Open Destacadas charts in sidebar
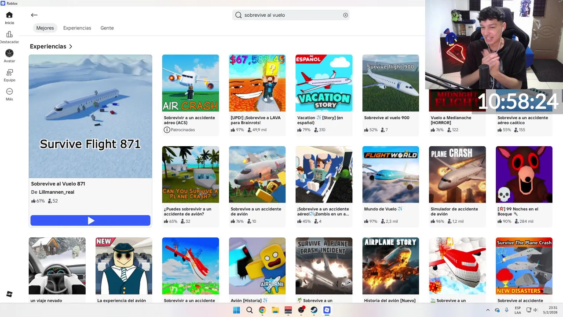This screenshot has width=563, height=317. pyautogui.click(x=9, y=37)
